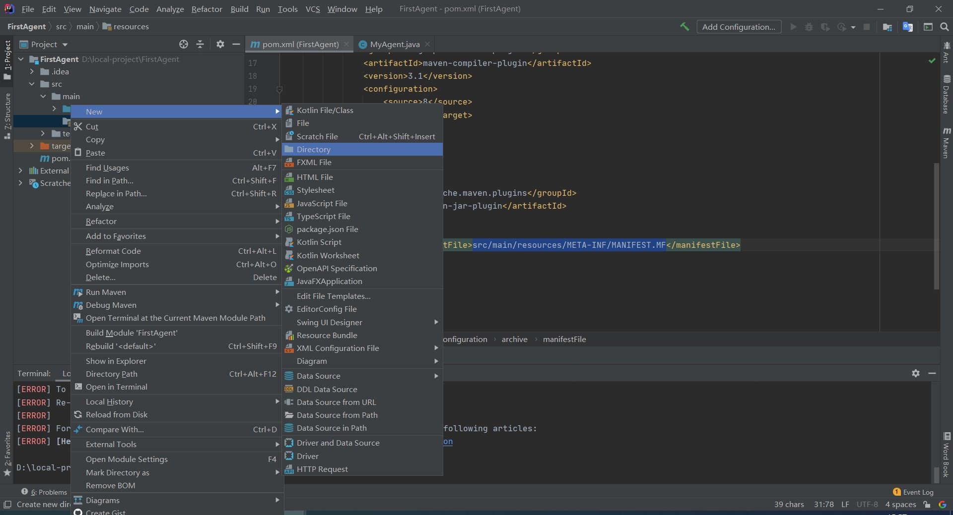Open Project panel settings gear
Viewport: 953px width, 515px height.
220,44
